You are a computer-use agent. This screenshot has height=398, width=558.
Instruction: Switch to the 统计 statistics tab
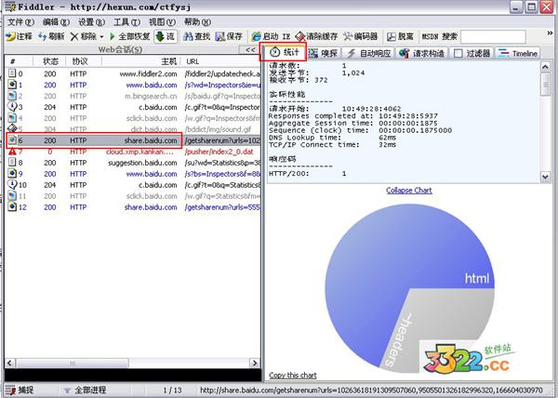pos(284,53)
